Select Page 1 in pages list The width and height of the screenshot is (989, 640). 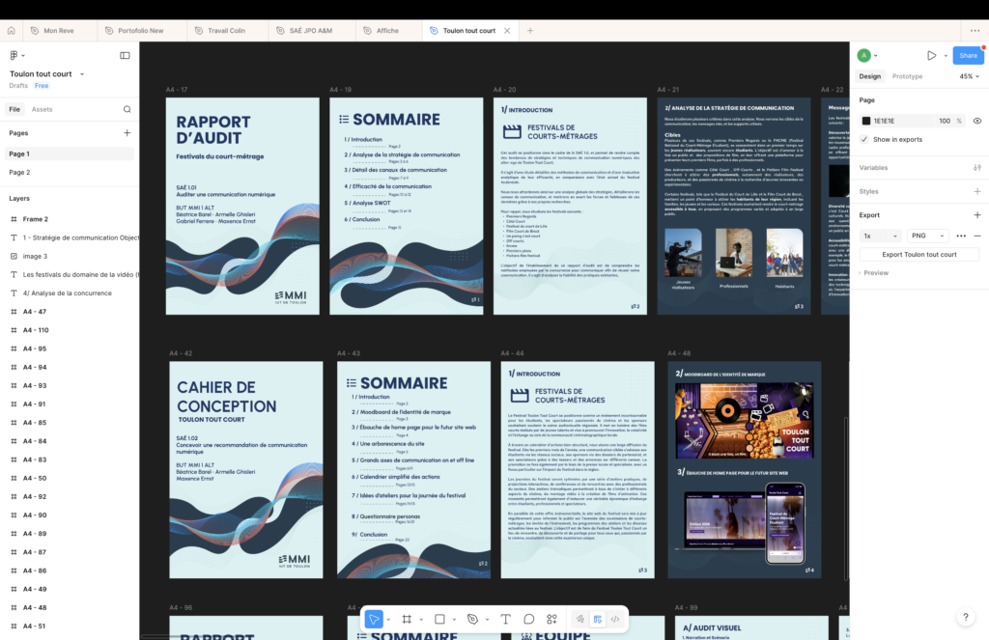(x=70, y=153)
